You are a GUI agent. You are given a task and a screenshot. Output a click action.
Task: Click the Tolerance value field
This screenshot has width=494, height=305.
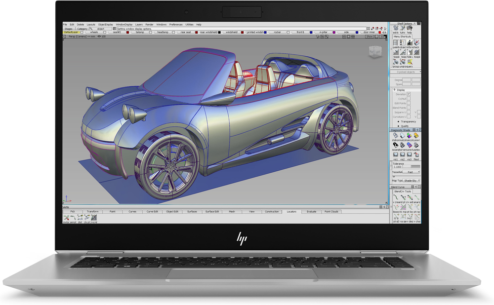pos(398,167)
